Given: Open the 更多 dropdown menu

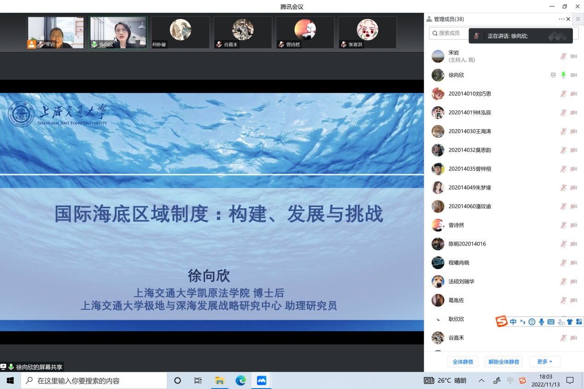Looking at the screenshot, I should pyautogui.click(x=544, y=362).
